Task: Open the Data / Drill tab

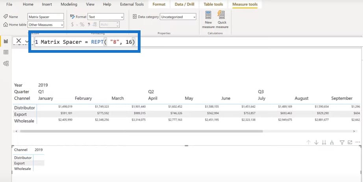Action: tap(185, 4)
